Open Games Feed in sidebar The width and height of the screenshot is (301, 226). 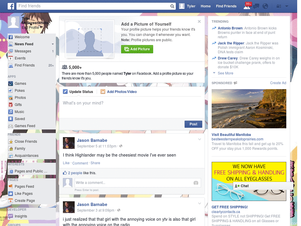32,126
